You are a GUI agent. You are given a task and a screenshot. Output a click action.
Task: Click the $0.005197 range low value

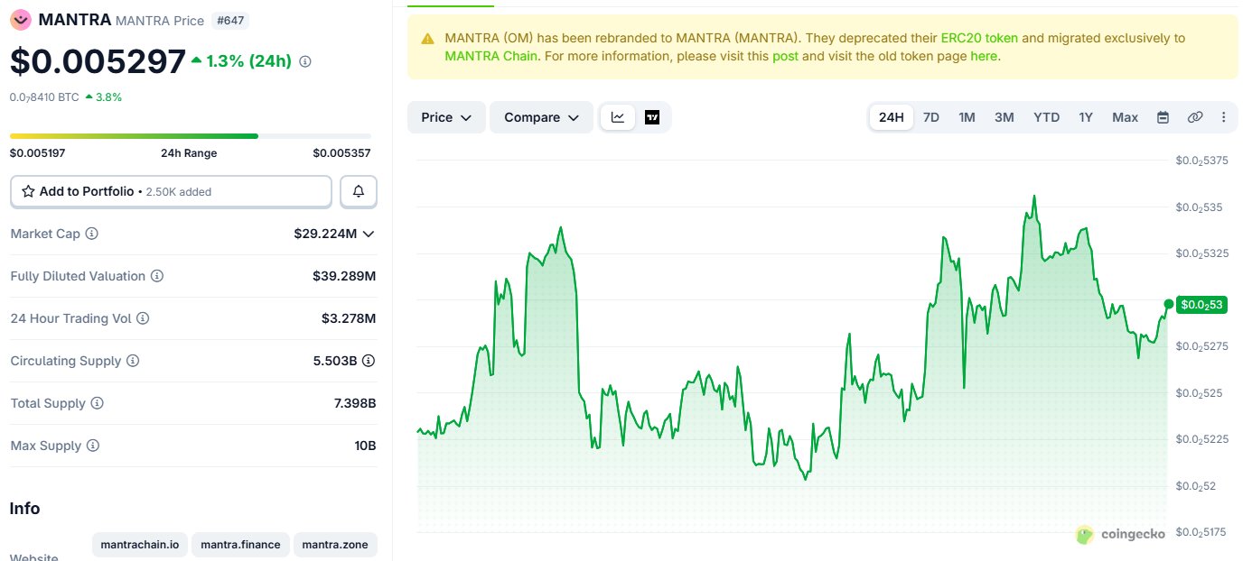tap(37, 153)
